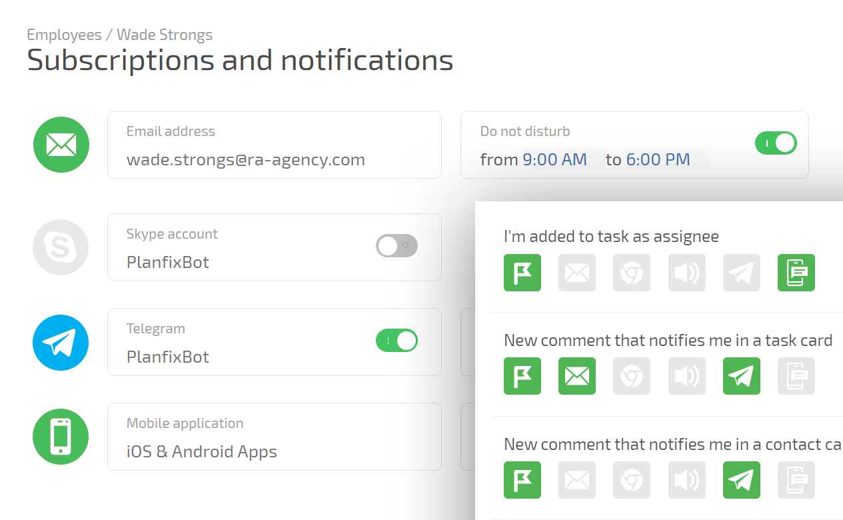843x520 pixels.
Task: Enable Telegram notification for assignee task
Action: [741, 273]
